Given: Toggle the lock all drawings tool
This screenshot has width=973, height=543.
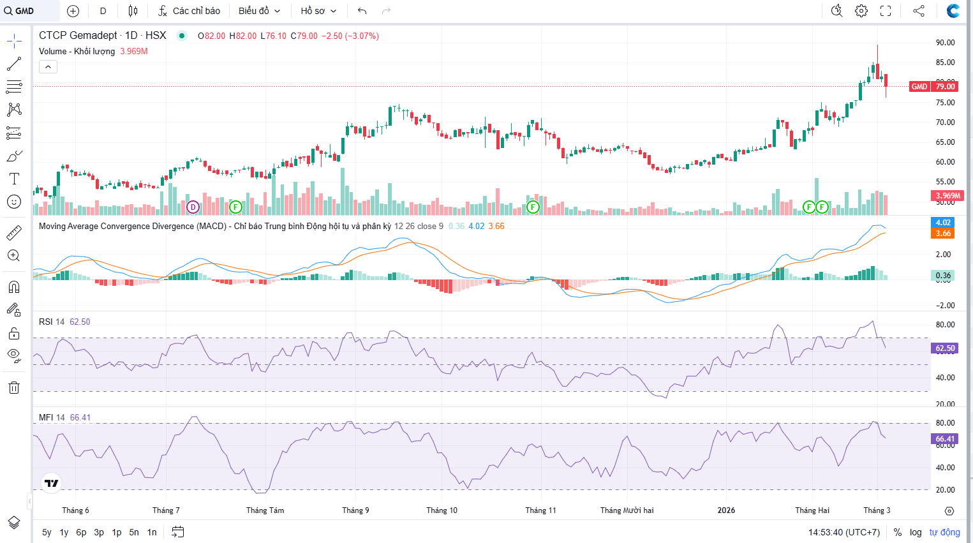Looking at the screenshot, I should coord(14,333).
